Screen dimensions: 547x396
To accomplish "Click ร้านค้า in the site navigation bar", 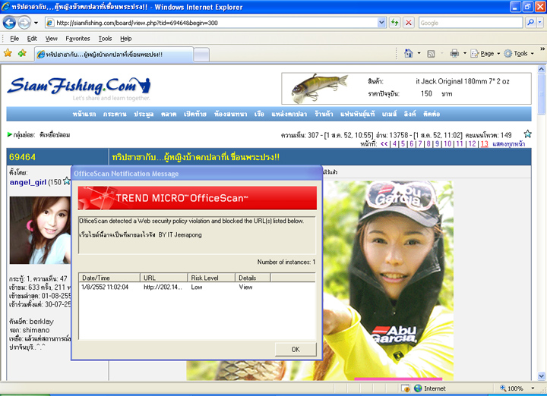I will [324, 114].
